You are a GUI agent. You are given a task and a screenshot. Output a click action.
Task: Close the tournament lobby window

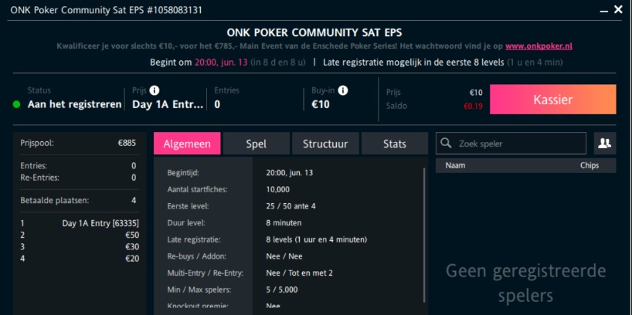(x=618, y=10)
